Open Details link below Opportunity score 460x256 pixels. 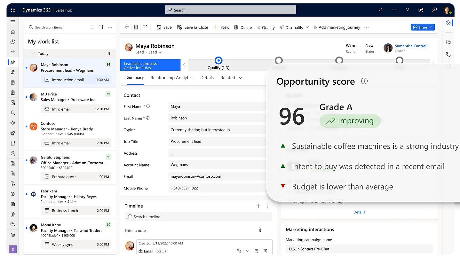(x=359, y=212)
